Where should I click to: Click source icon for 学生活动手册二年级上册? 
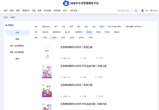tap(61, 77)
